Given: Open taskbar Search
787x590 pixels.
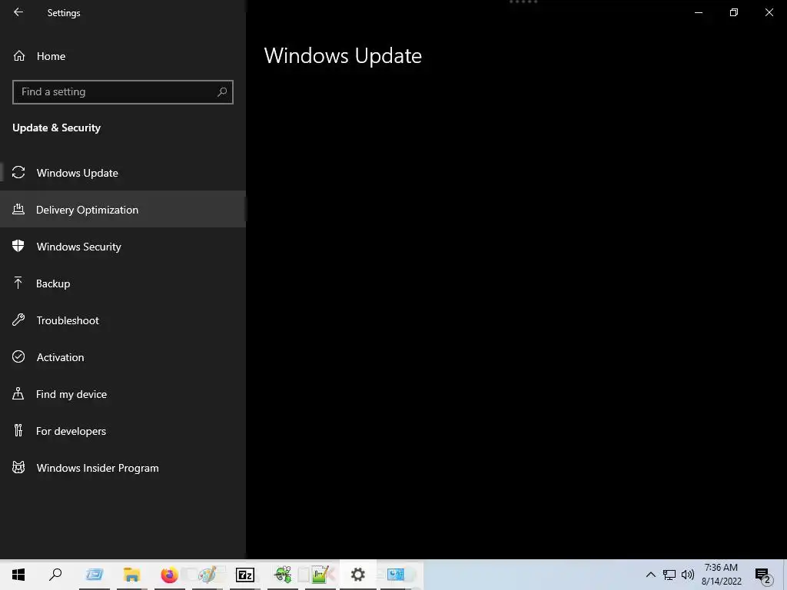Looking at the screenshot, I should click(x=55, y=575).
